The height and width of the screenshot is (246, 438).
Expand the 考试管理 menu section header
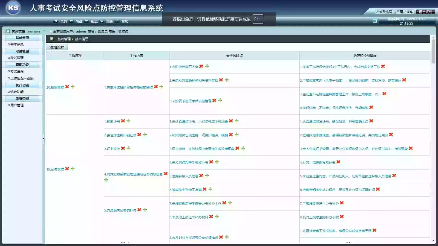coord(22,51)
